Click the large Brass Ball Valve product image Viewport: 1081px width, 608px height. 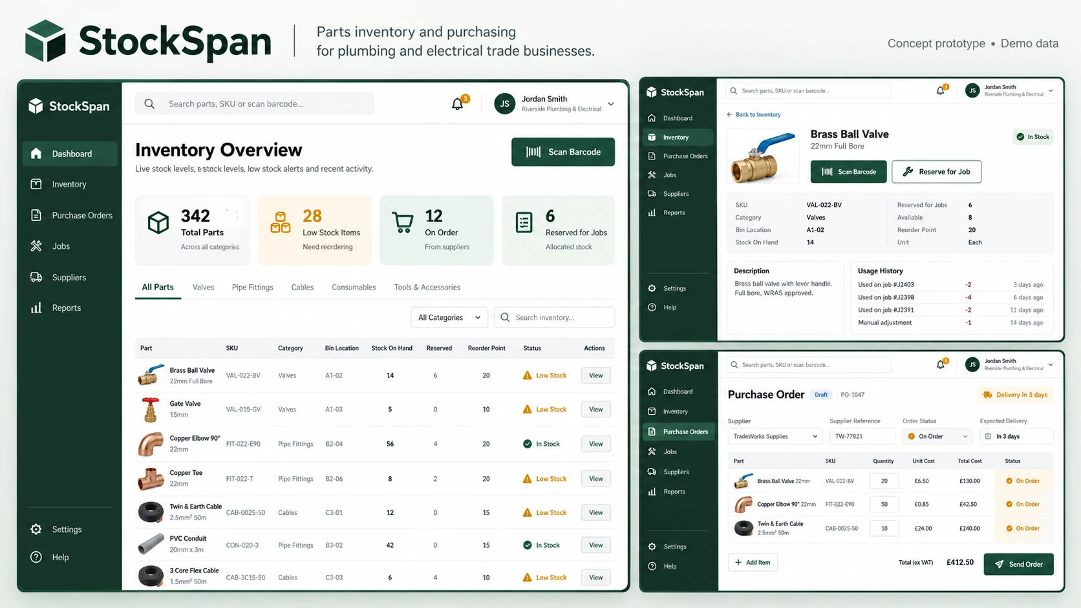[x=764, y=157]
